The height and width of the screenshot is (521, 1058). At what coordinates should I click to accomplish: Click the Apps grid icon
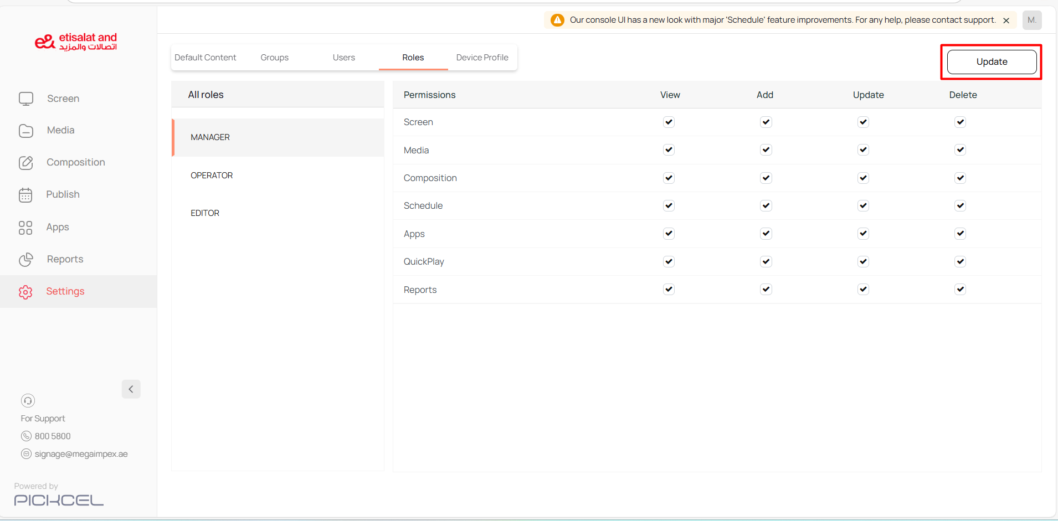pos(25,228)
